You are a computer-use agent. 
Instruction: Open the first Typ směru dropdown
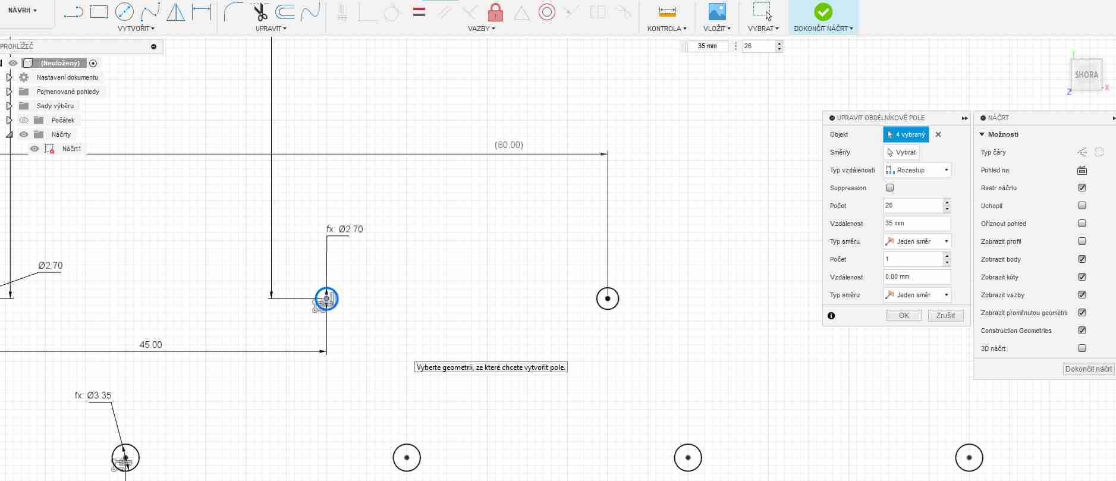coord(917,241)
